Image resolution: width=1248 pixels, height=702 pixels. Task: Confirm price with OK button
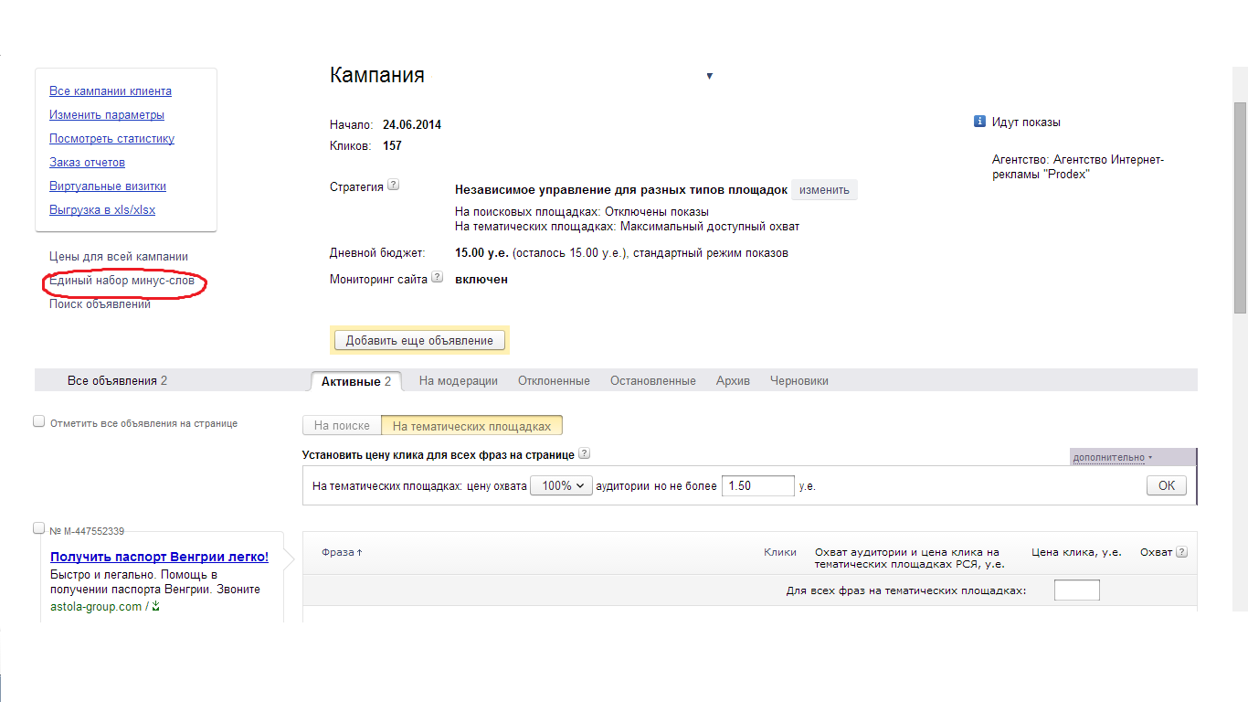[x=1167, y=485]
